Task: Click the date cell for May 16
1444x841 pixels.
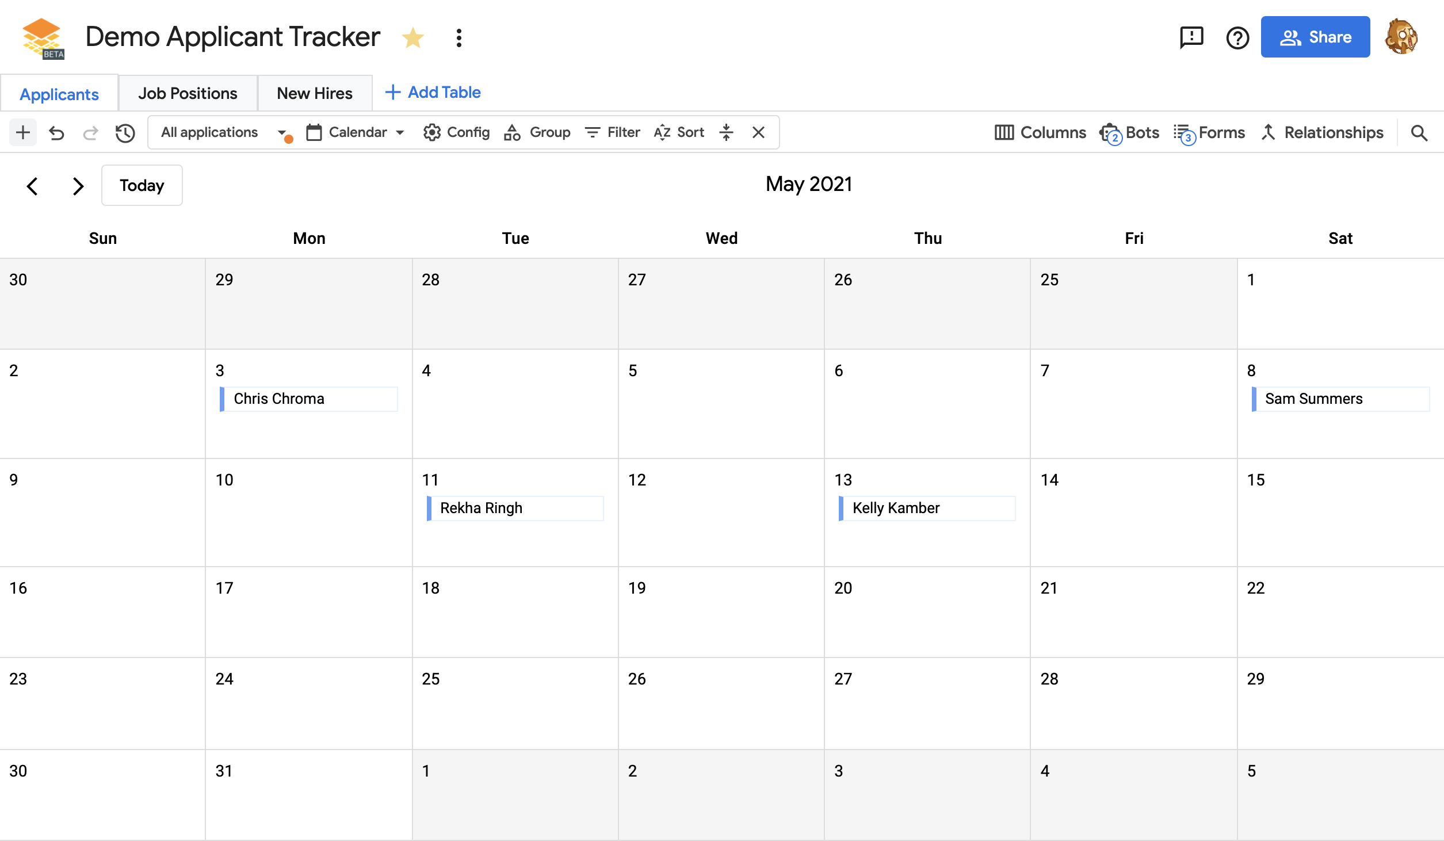Action: pos(102,612)
